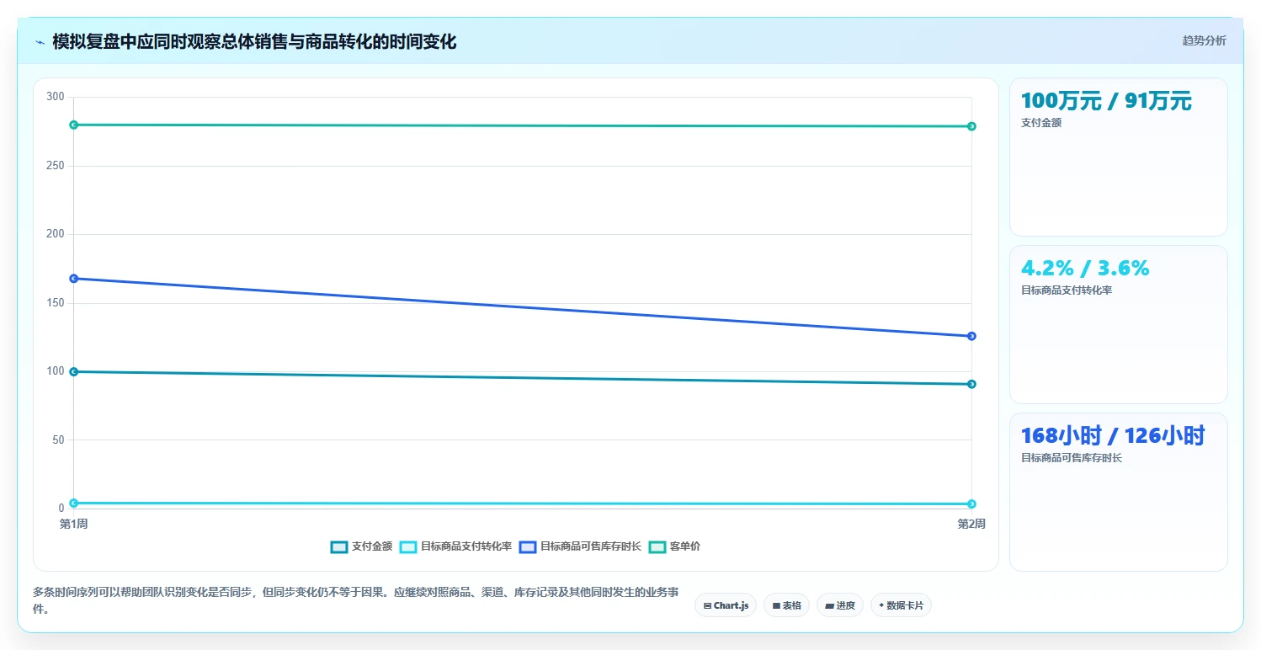Select the 可售库存时长 data point at 第2周
The image size is (1261, 650).
click(x=971, y=336)
